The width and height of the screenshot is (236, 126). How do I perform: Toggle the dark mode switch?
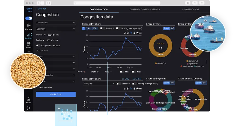coord(29,18)
